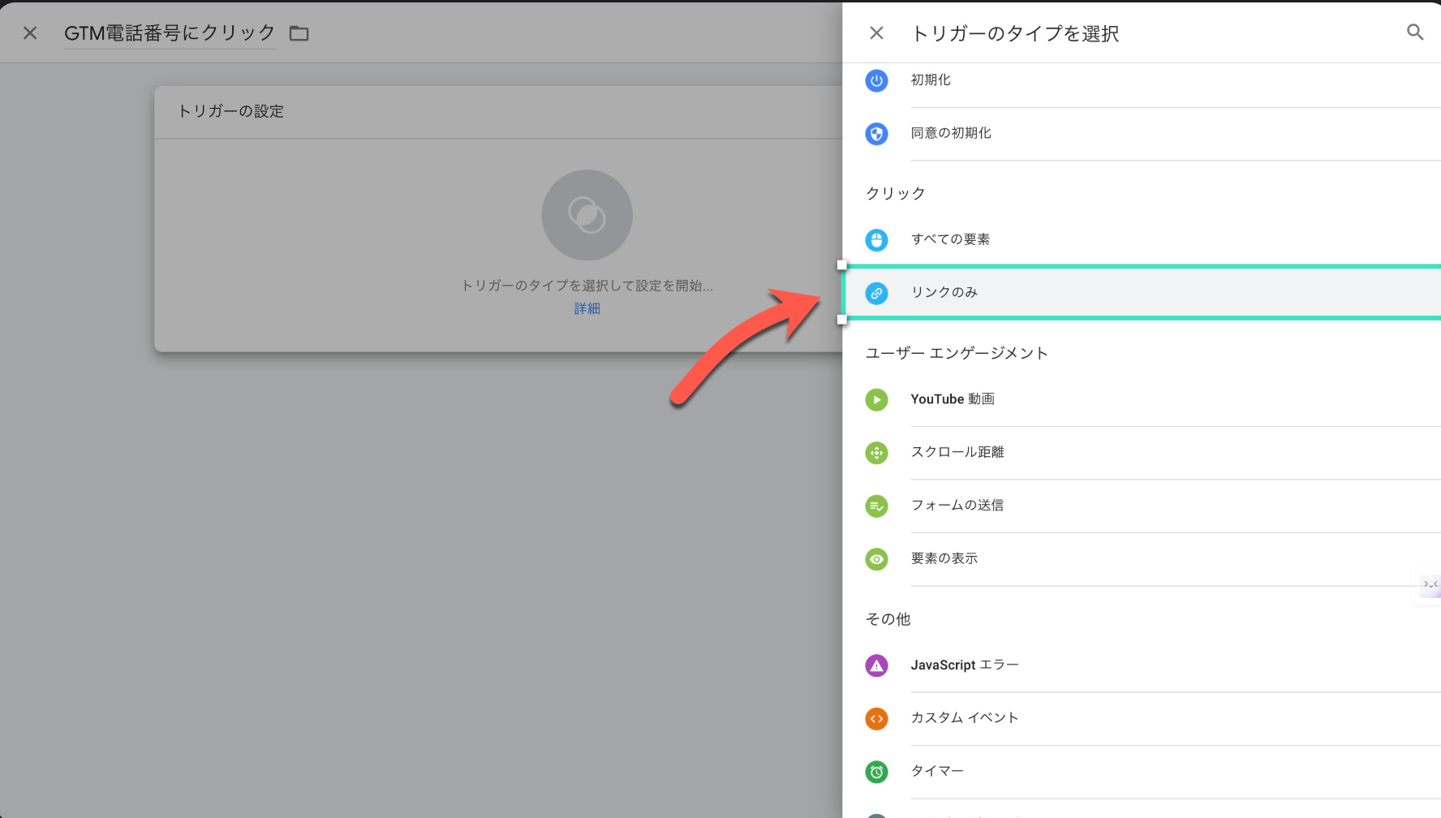This screenshot has height=818, width=1441.
Task: Close the trigger type selection panel
Action: click(x=876, y=33)
